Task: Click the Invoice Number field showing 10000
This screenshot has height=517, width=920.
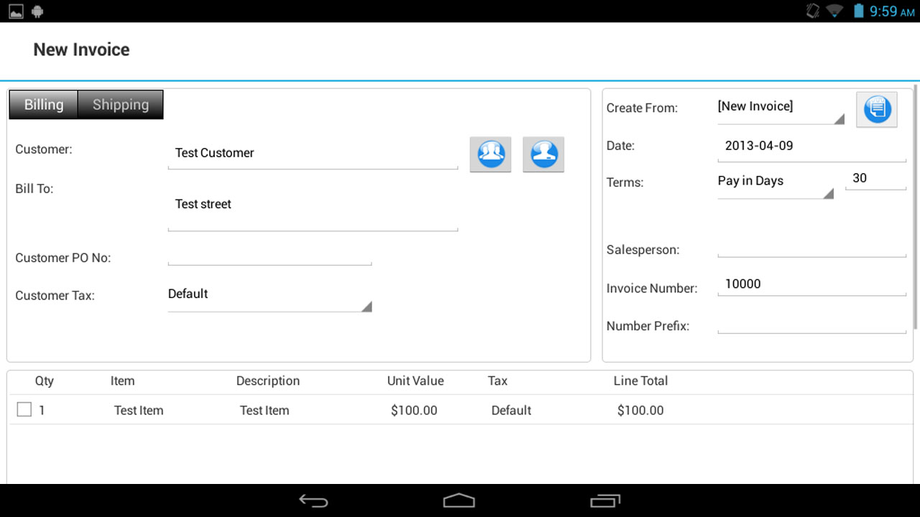Action: coord(811,284)
